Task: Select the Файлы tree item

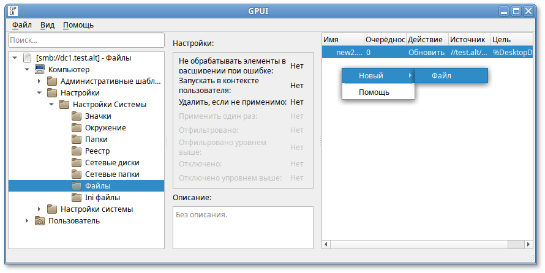Action: (97, 186)
